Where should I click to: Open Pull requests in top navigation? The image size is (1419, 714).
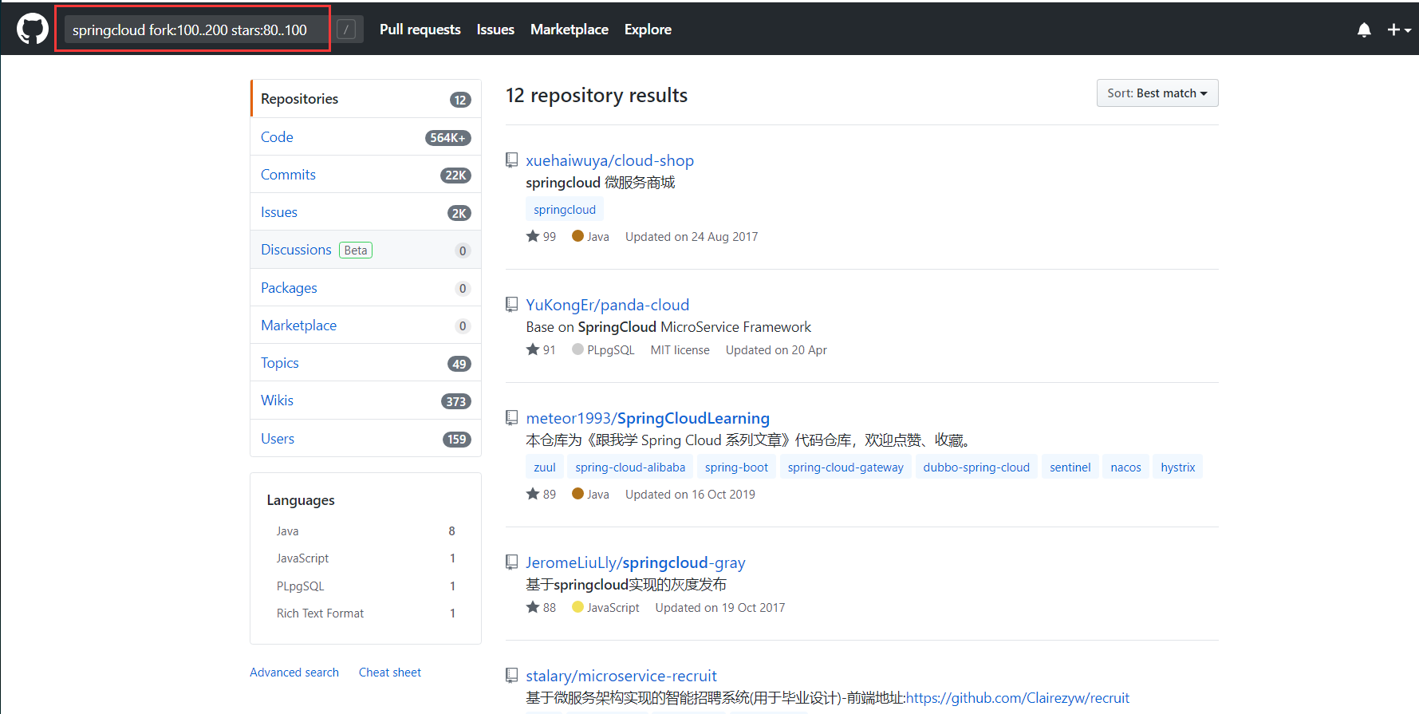(x=420, y=30)
